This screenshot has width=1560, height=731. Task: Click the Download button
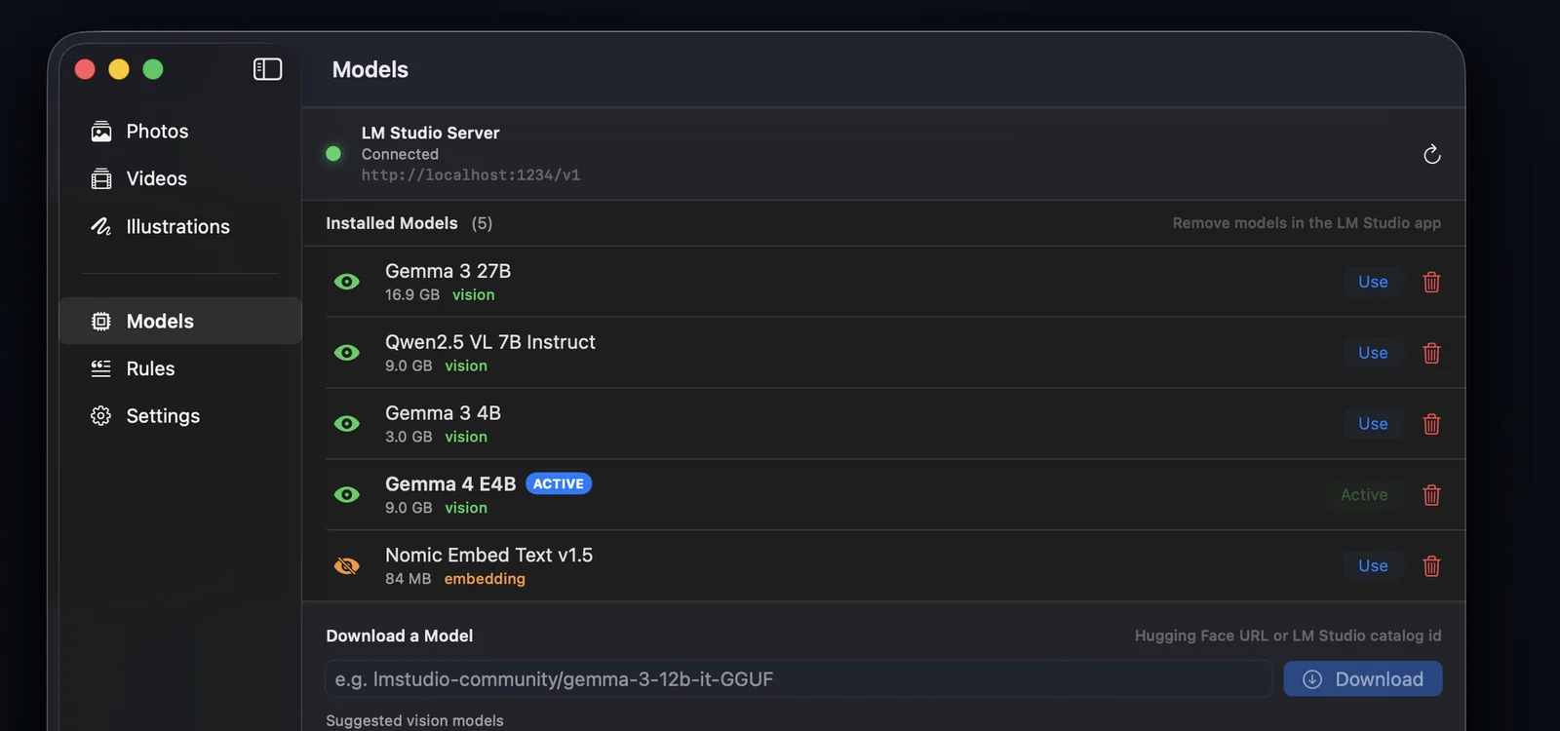[1363, 679]
